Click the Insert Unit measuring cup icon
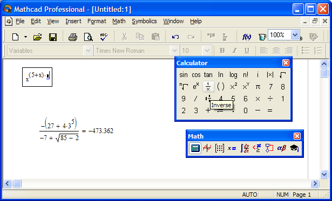 pyautogui.click(x=262, y=37)
